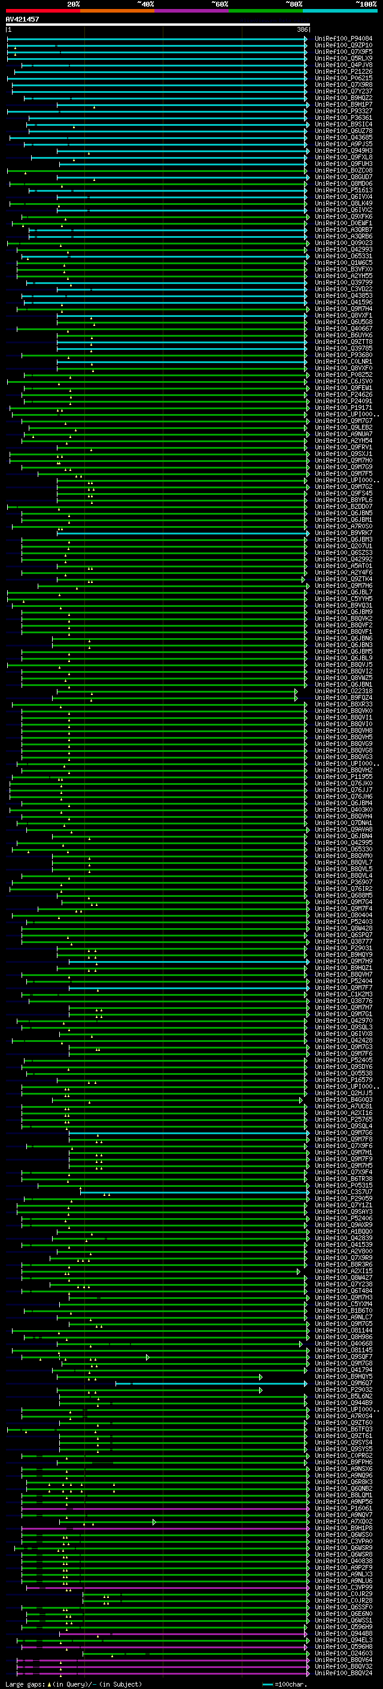Screen dimensions: 383x1689
Task: Click the green ~80% identity legend segment
Action: click(x=266, y=11)
